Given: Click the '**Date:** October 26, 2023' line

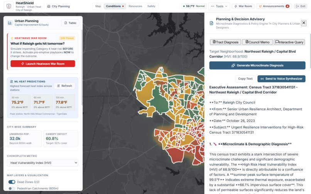Looking at the screenshot, I should coord(232,121).
